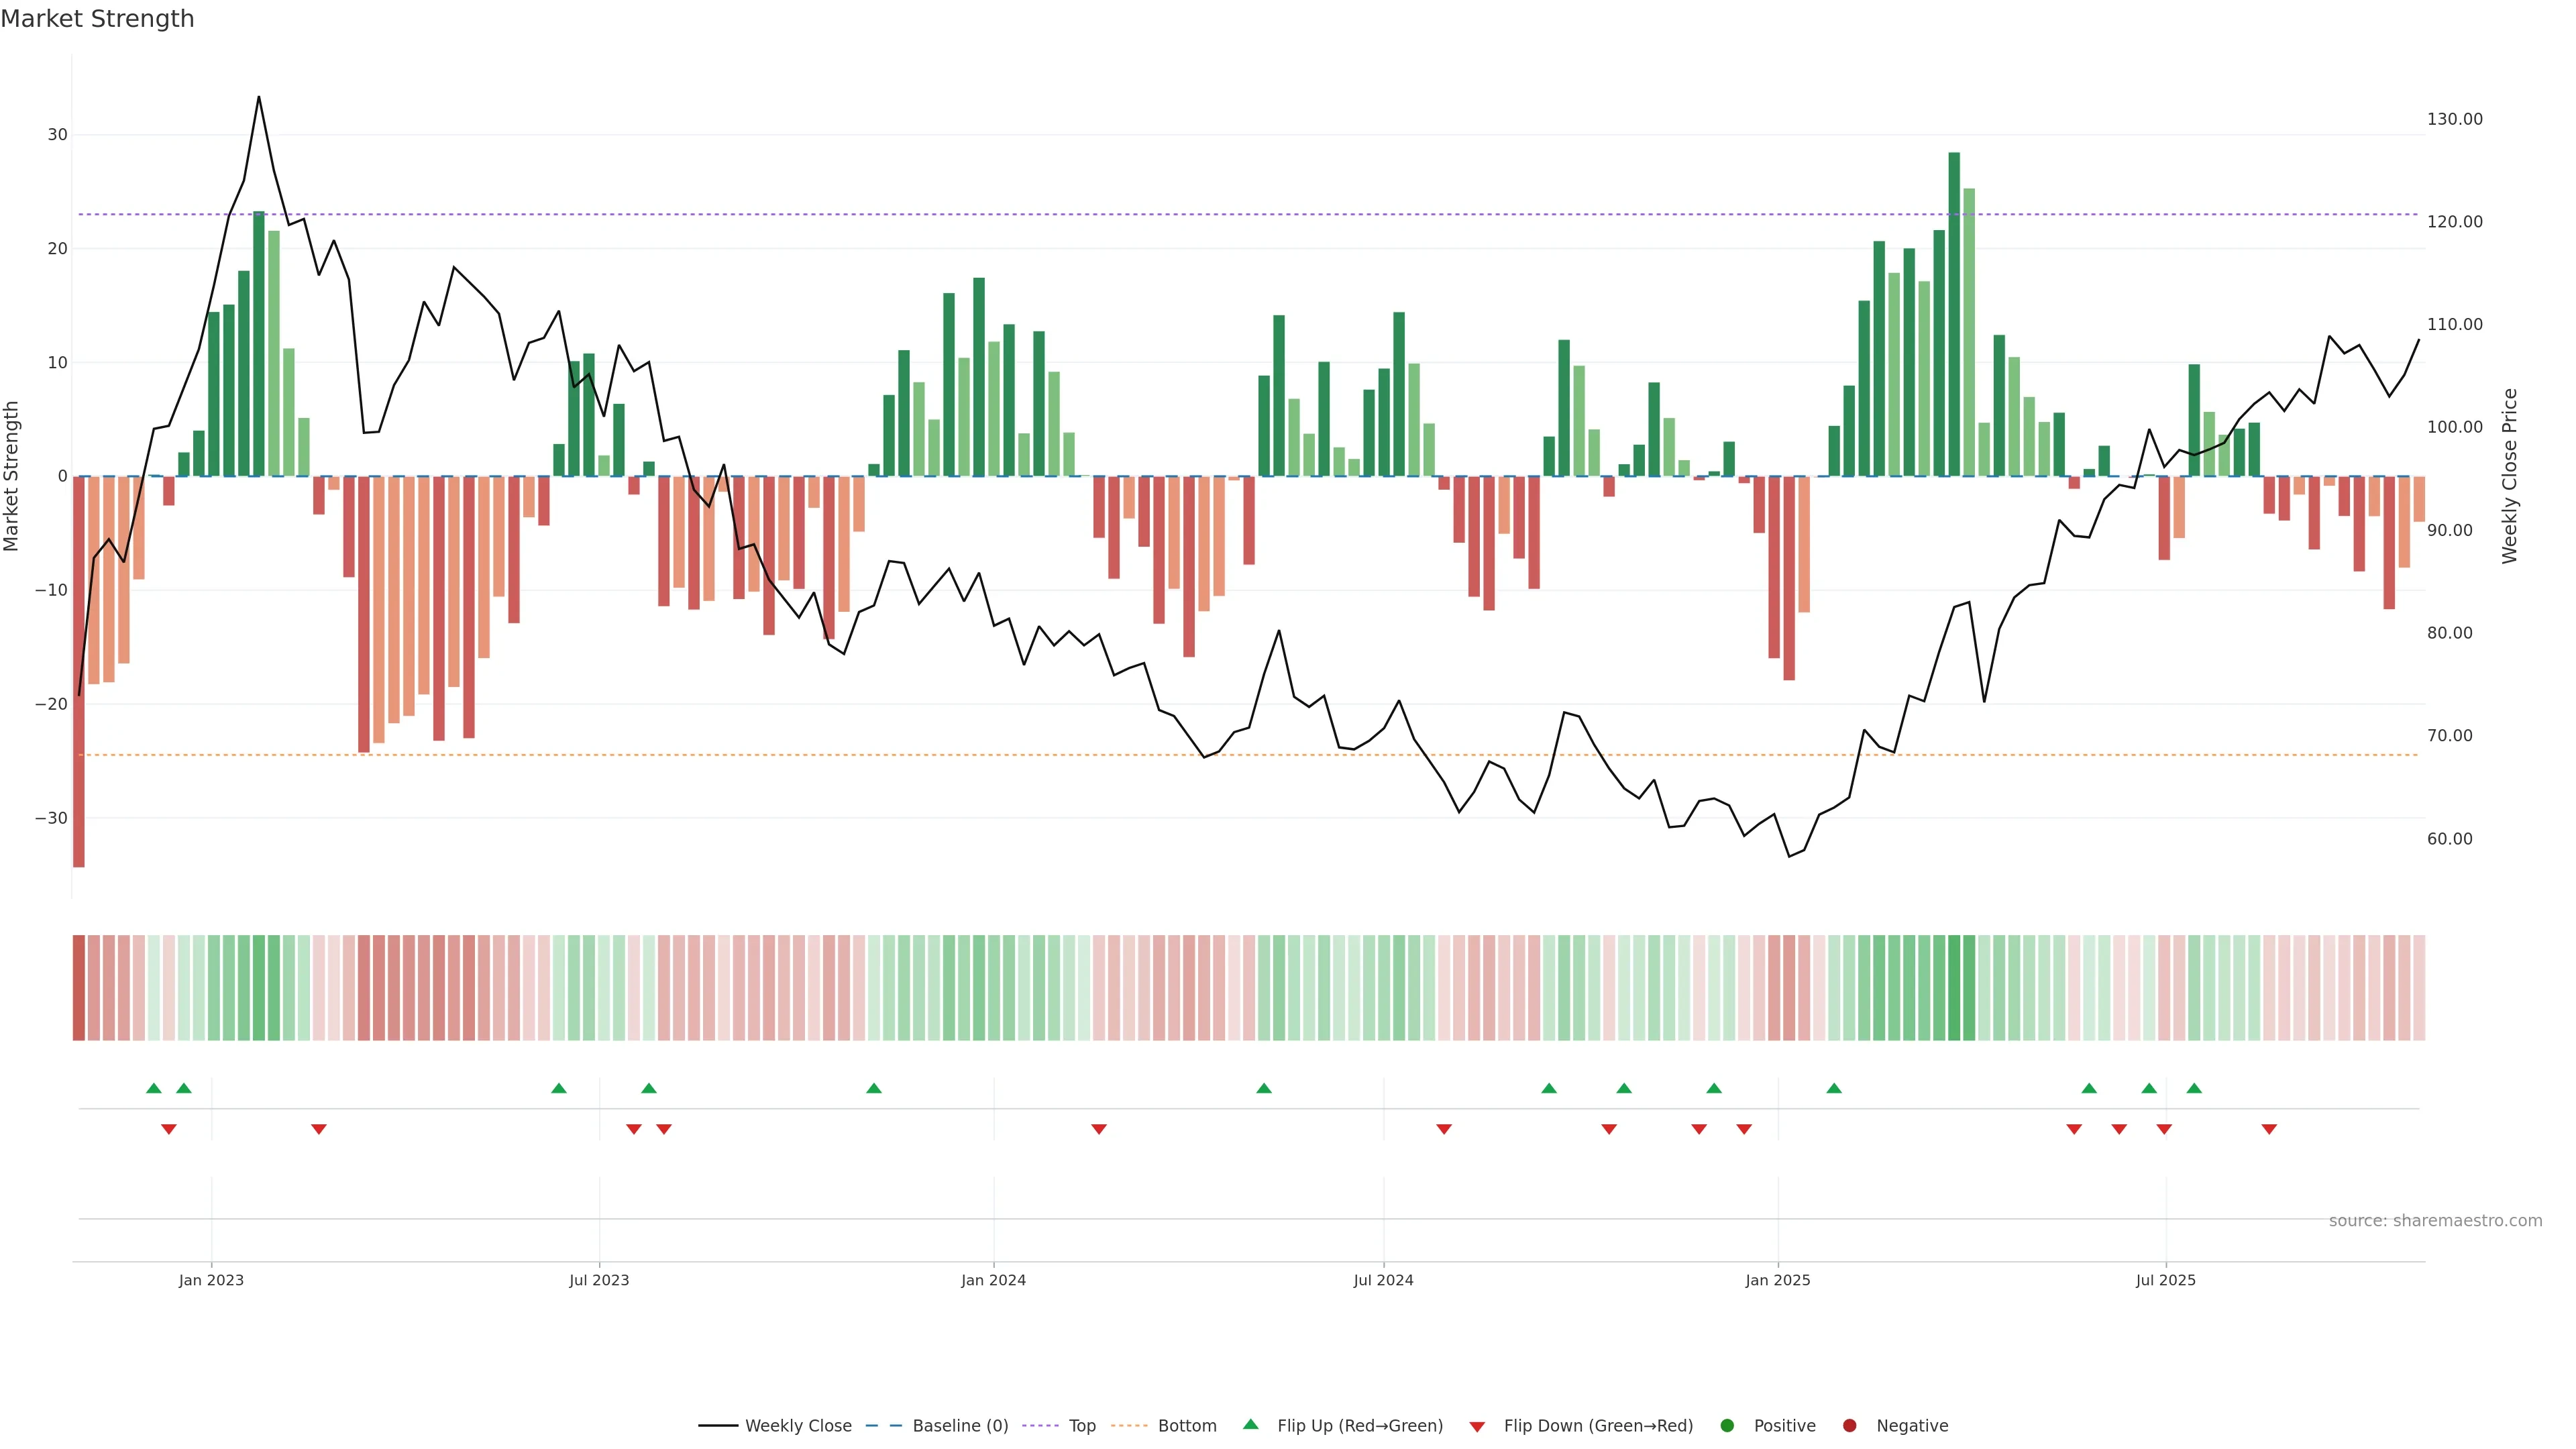Click the red Negative legend circle

tap(1849, 1425)
